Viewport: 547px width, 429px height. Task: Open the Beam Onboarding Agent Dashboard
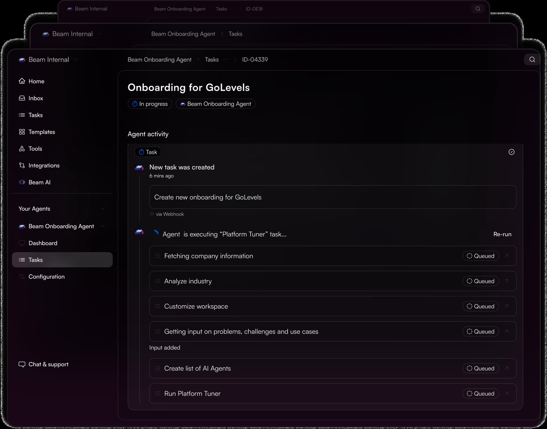point(43,243)
